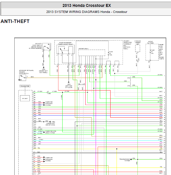Click the arrow pointing to Transmission System
The height and width of the screenshot is (175, 171).
pos(131,160)
